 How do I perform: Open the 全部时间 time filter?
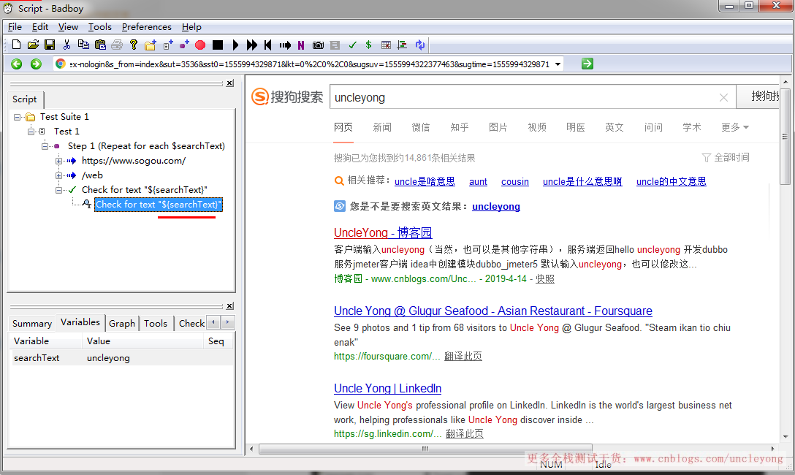coord(726,158)
